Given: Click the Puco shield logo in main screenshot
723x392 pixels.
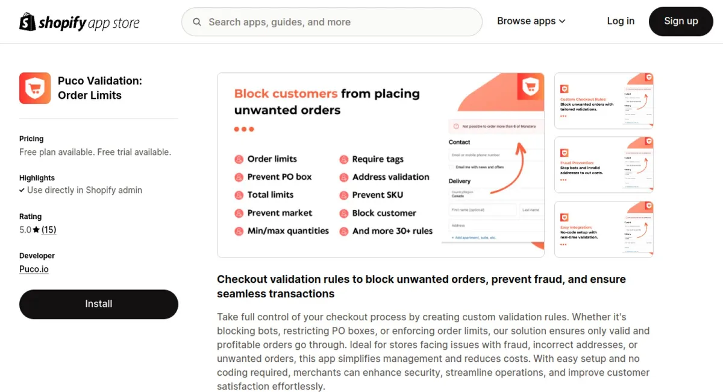Looking at the screenshot, I should click(531, 87).
